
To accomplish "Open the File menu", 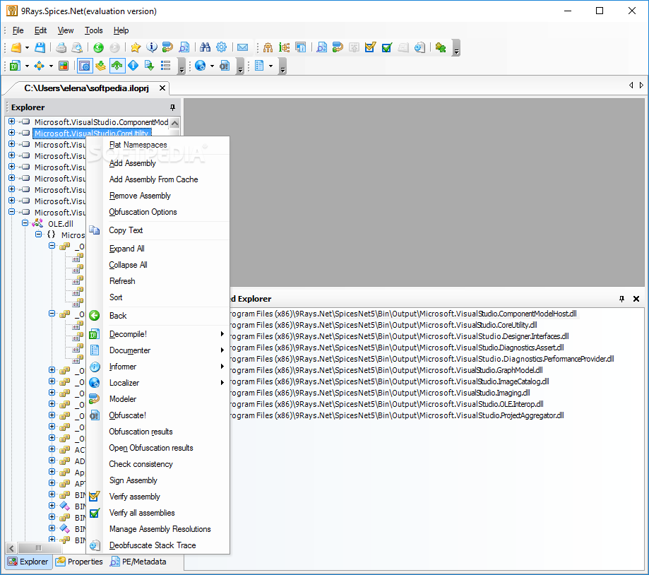I will (18, 30).
